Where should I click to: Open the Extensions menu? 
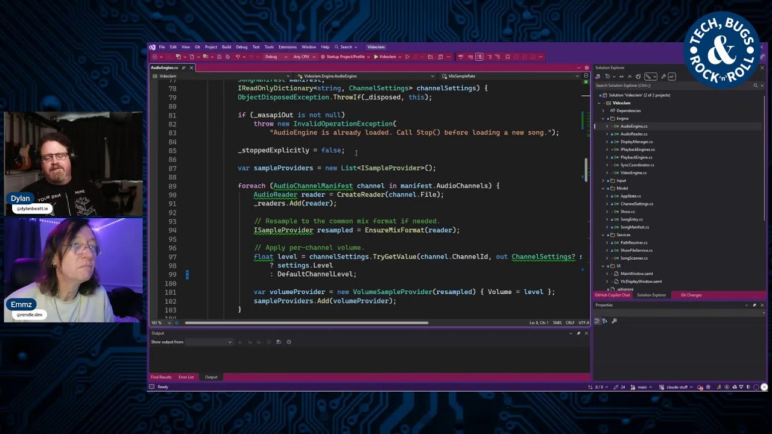click(x=288, y=47)
